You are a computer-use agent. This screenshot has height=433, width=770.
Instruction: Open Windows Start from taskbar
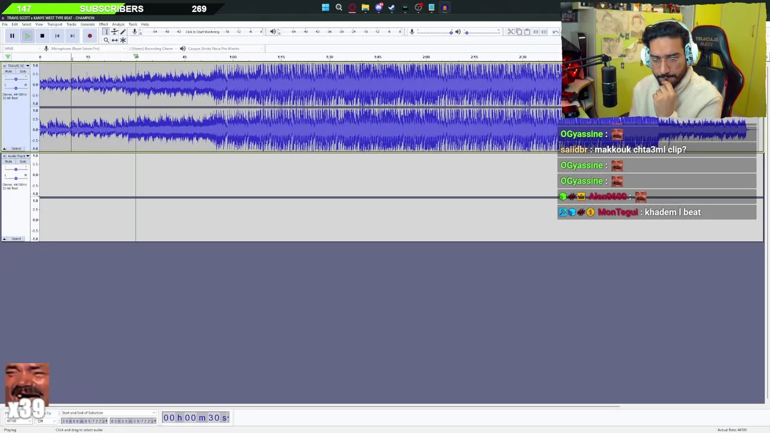point(325,8)
